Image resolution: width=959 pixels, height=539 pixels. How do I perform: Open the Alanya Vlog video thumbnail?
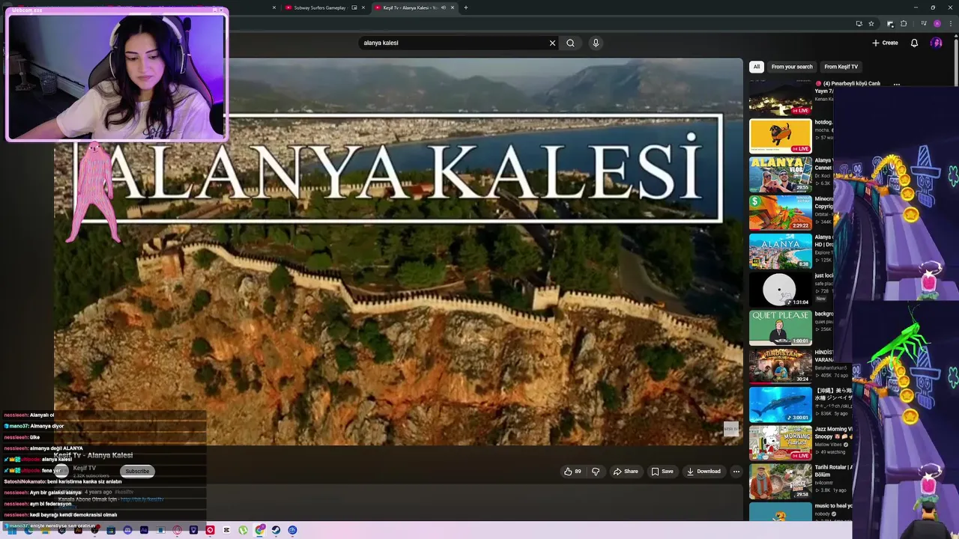(x=780, y=174)
